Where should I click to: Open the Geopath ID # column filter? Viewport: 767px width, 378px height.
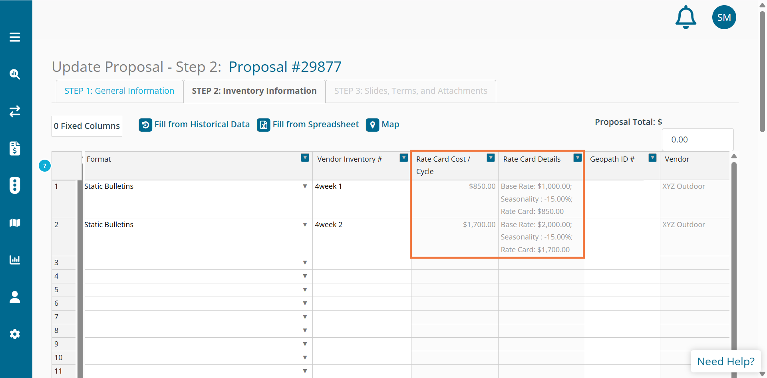652,158
